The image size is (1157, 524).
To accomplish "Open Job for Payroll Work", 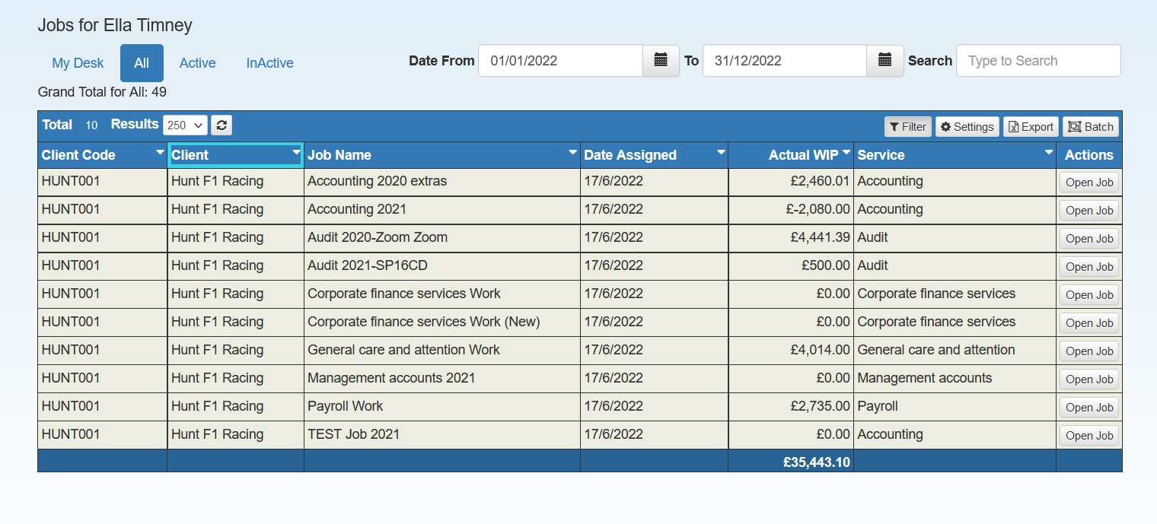I will [1088, 408].
